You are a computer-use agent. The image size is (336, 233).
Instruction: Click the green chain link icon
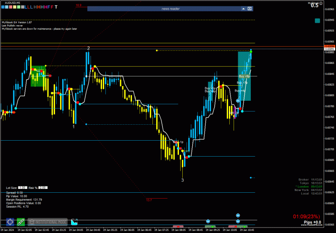[21, 222]
